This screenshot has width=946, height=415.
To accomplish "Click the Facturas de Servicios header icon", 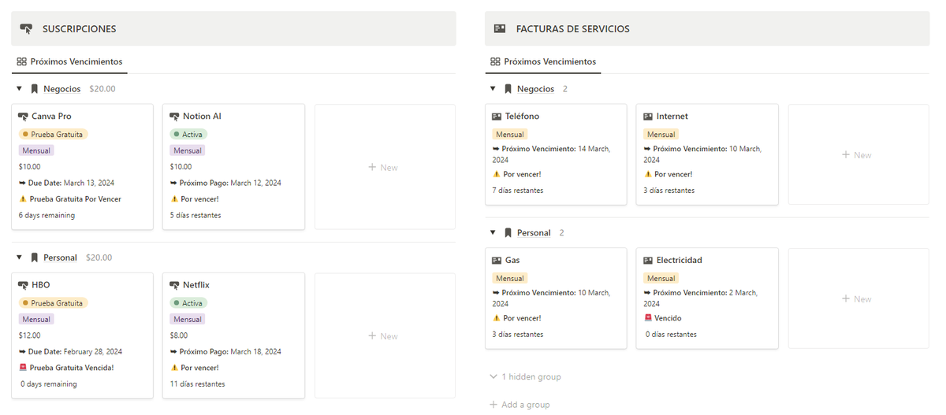I will click(x=499, y=29).
